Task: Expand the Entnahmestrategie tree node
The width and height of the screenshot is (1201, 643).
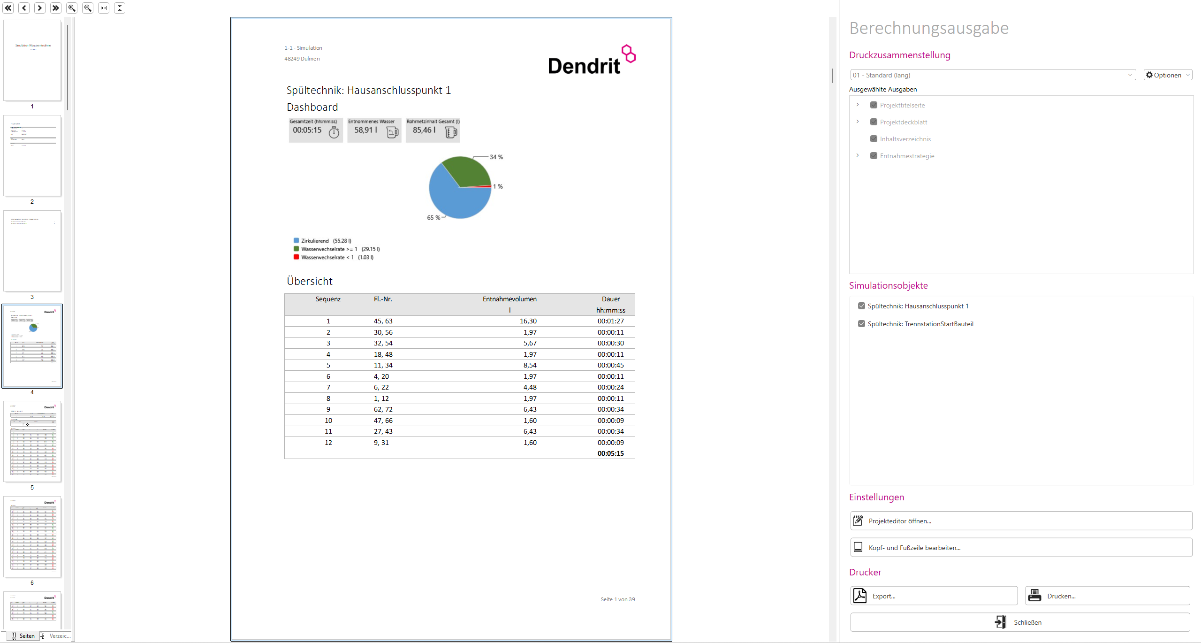Action: (858, 155)
